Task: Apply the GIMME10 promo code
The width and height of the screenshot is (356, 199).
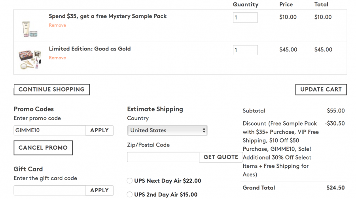Action: [x=99, y=130]
